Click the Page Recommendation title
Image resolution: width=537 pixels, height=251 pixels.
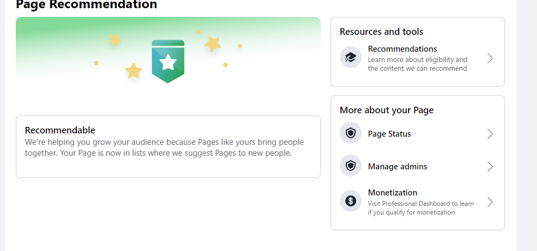[x=86, y=5]
